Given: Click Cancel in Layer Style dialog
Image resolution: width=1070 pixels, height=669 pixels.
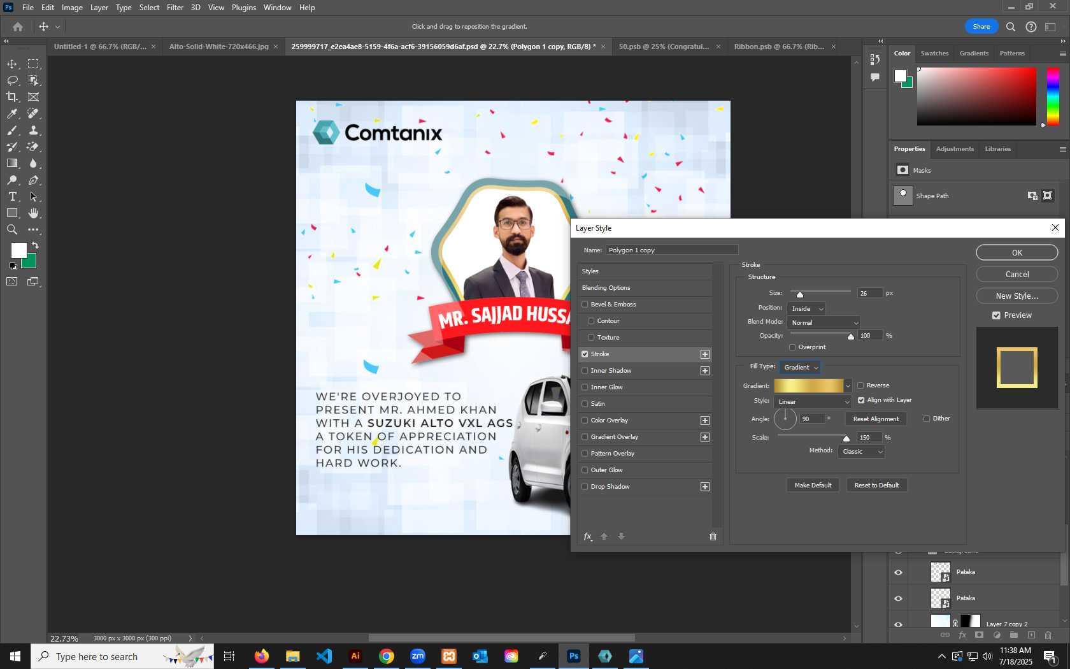Looking at the screenshot, I should coord(1017,275).
